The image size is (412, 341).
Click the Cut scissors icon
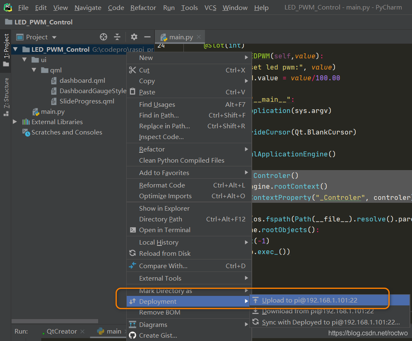[133, 70]
